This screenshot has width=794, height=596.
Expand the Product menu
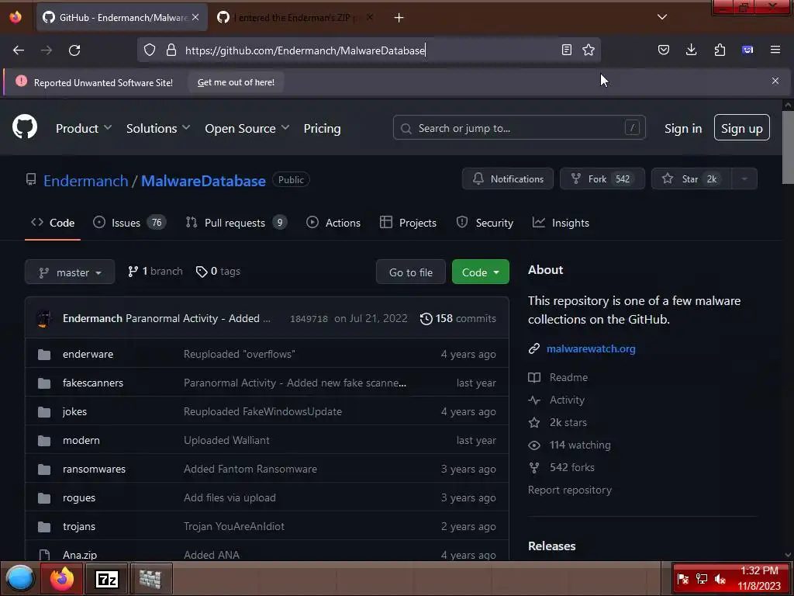pos(84,128)
